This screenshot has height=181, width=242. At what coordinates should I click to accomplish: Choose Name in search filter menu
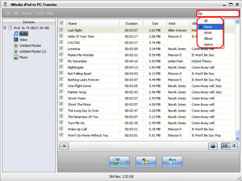pos(211,27)
